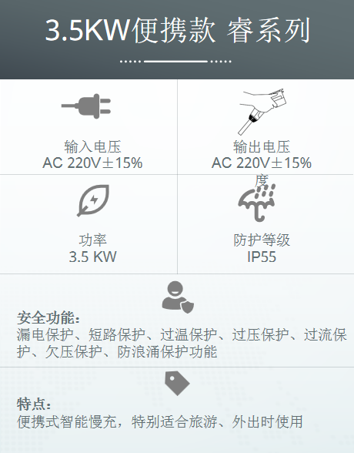This screenshot has height=453, width=354.
Task: Click the leaf with lightning bolt icon
Action: pos(93,200)
